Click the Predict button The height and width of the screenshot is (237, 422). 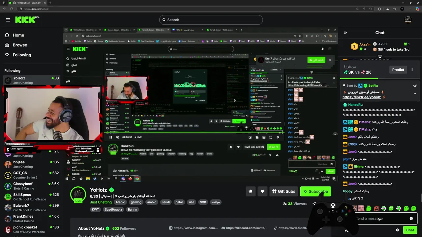(x=398, y=70)
